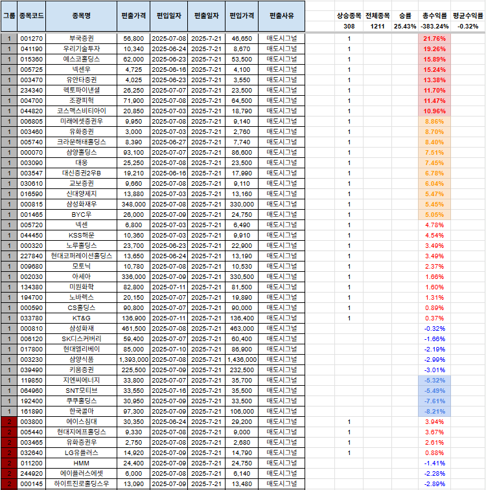Select the 1211 total stocks value

(378, 27)
